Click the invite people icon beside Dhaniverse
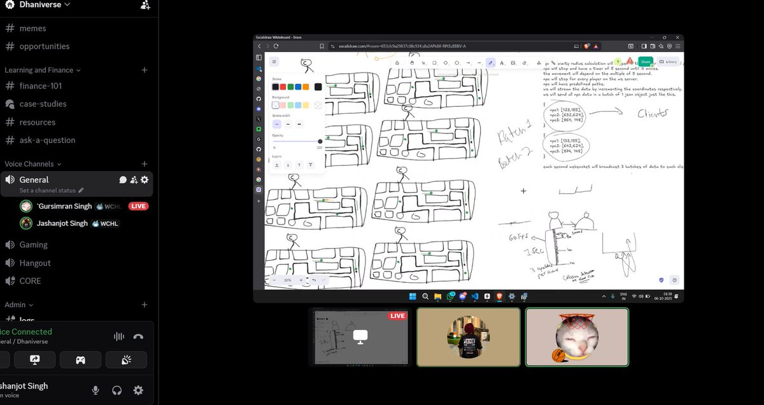This screenshot has height=405, width=764. coord(145,5)
